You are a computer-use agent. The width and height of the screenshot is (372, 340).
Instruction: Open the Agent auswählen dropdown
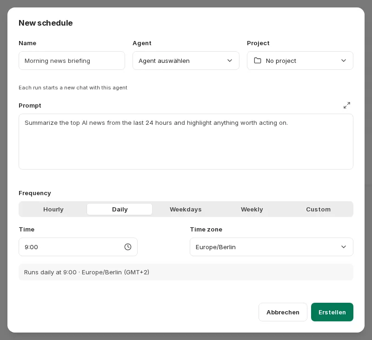click(186, 61)
